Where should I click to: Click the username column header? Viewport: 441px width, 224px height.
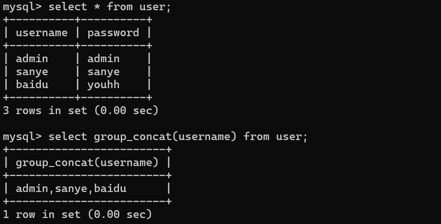pyautogui.click(x=41, y=33)
